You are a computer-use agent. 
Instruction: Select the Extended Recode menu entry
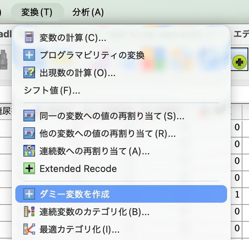121,168
